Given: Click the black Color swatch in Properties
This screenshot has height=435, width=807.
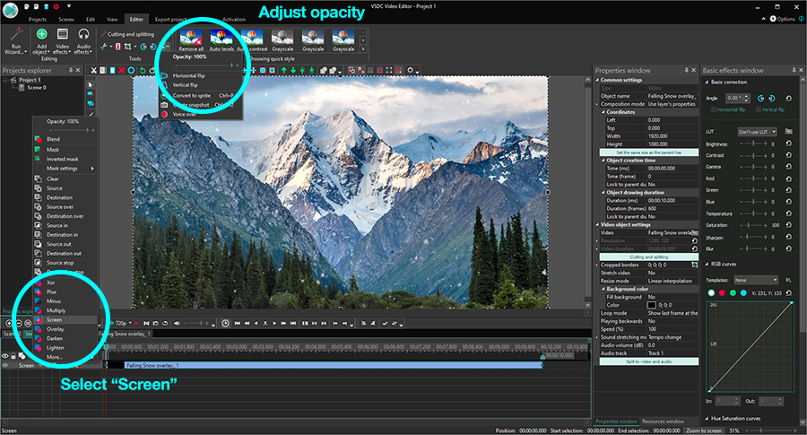Looking at the screenshot, I should (x=652, y=305).
